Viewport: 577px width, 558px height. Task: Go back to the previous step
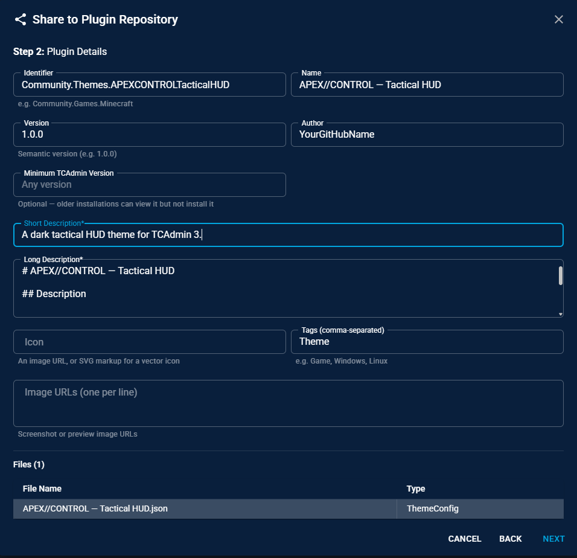511,539
